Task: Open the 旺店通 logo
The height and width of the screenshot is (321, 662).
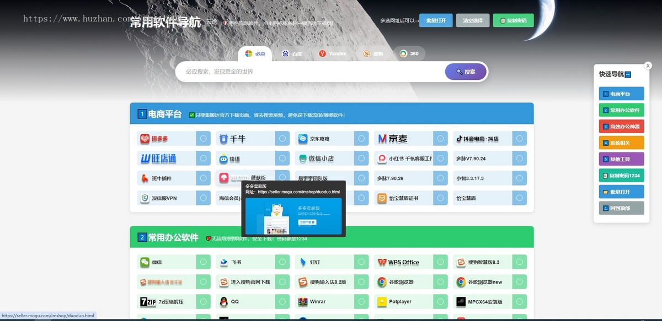Action: [x=158, y=159]
